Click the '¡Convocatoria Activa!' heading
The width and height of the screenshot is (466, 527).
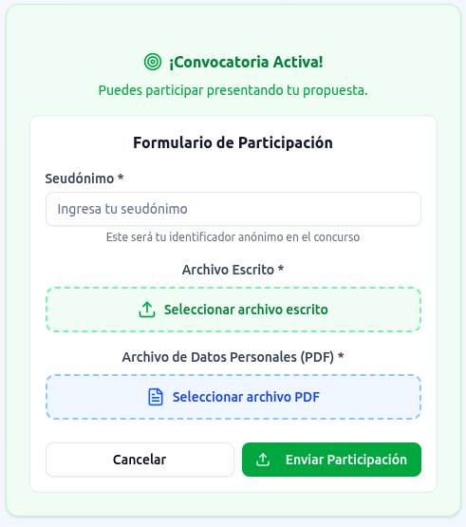pos(246,62)
